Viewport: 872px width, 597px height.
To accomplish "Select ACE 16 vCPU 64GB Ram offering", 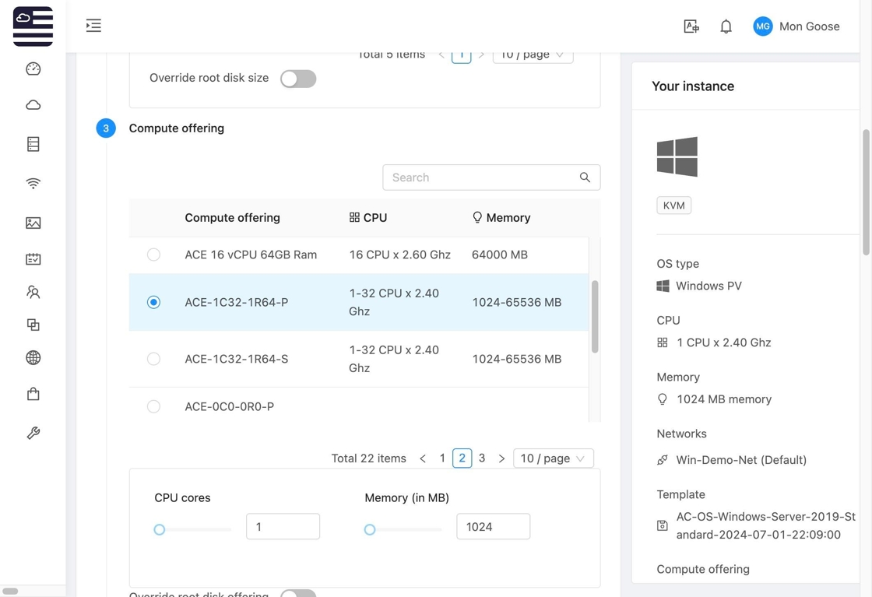I will coord(153,255).
